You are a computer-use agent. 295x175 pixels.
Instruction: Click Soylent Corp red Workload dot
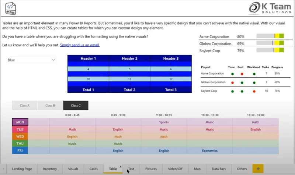pos(254,91)
